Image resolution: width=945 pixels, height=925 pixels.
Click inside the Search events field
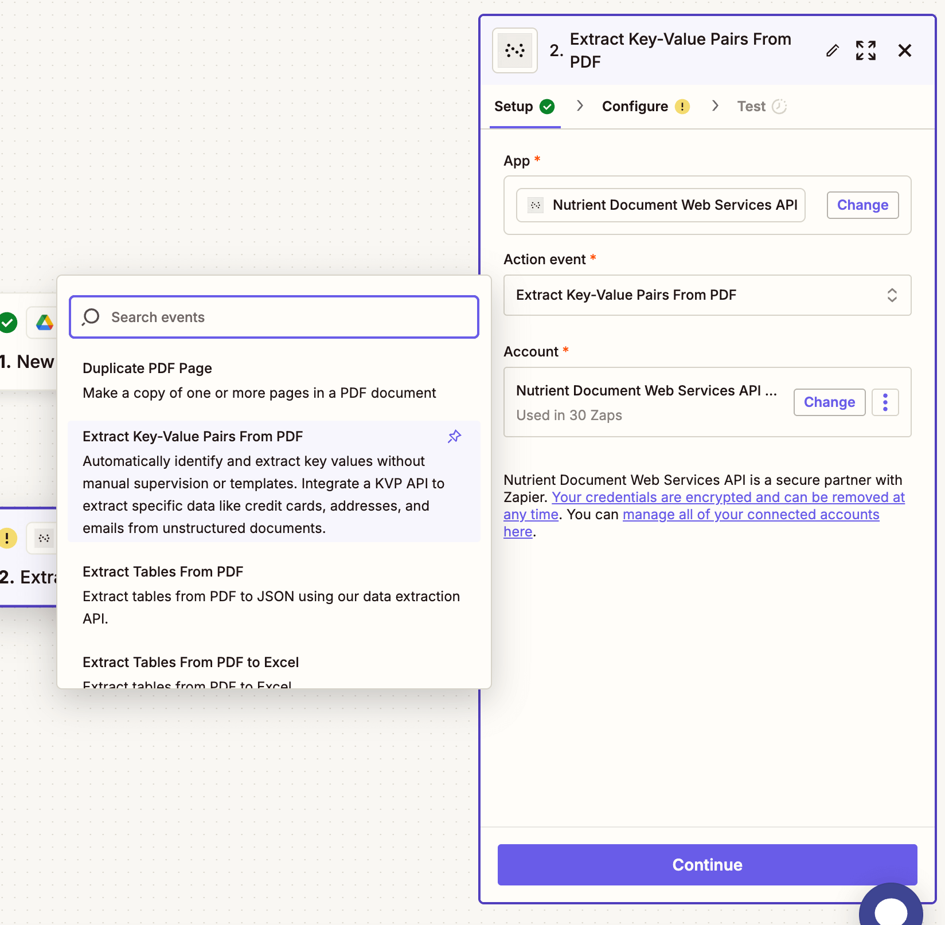click(274, 317)
